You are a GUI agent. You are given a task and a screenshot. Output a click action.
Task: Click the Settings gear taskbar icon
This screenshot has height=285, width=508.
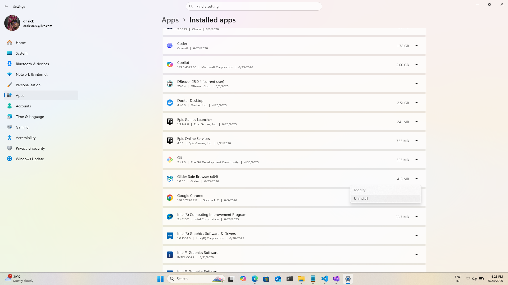click(x=348, y=279)
